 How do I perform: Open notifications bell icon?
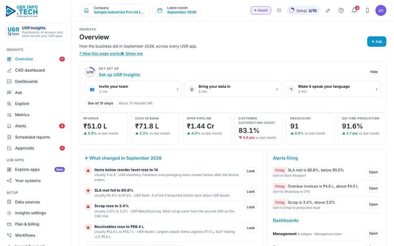354,11
